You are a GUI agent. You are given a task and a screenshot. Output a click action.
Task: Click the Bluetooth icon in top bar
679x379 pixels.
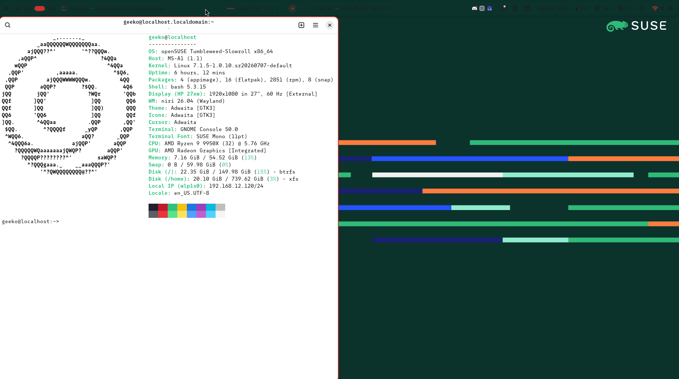tap(662, 9)
